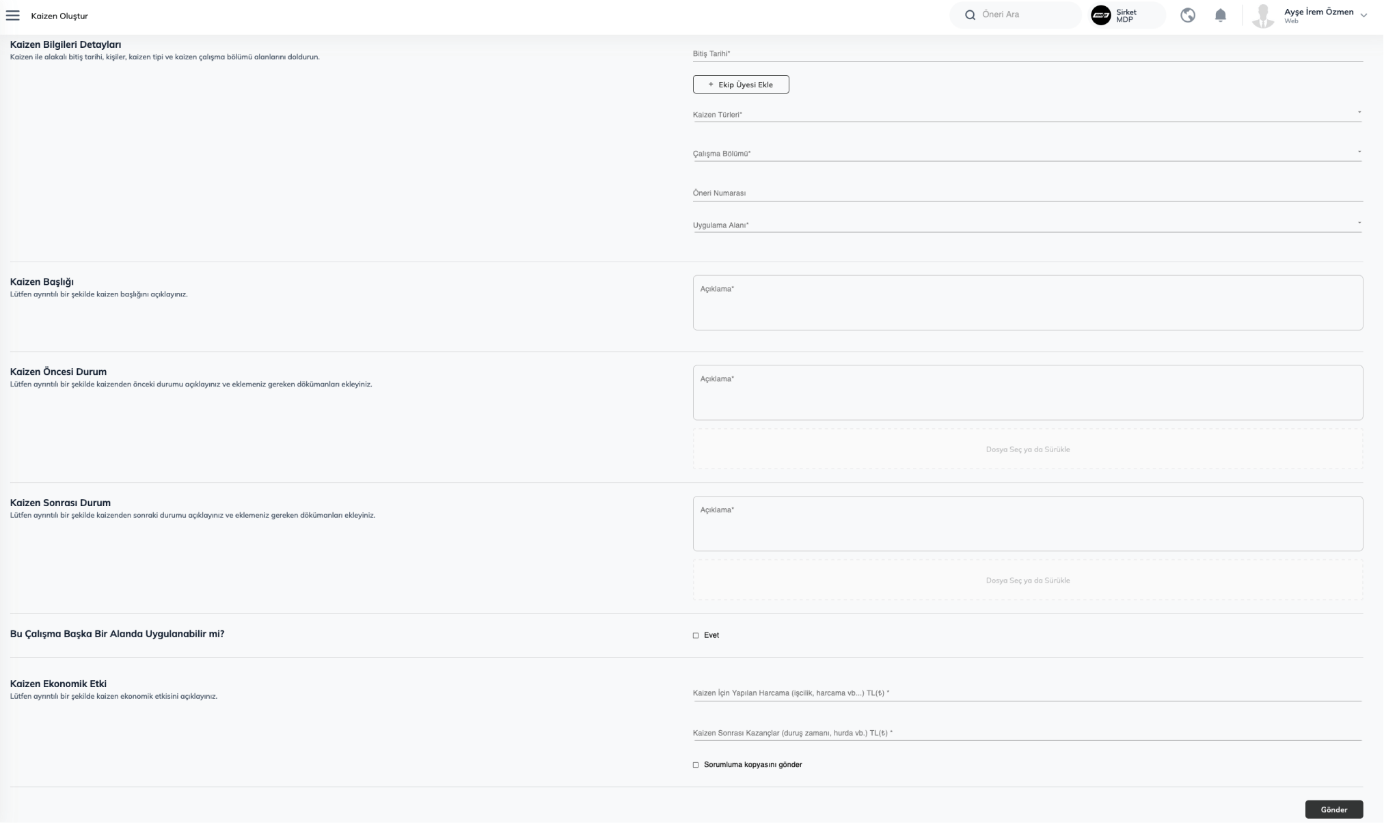
Task: Click the Öneri Numarası input field
Action: click(x=1027, y=193)
